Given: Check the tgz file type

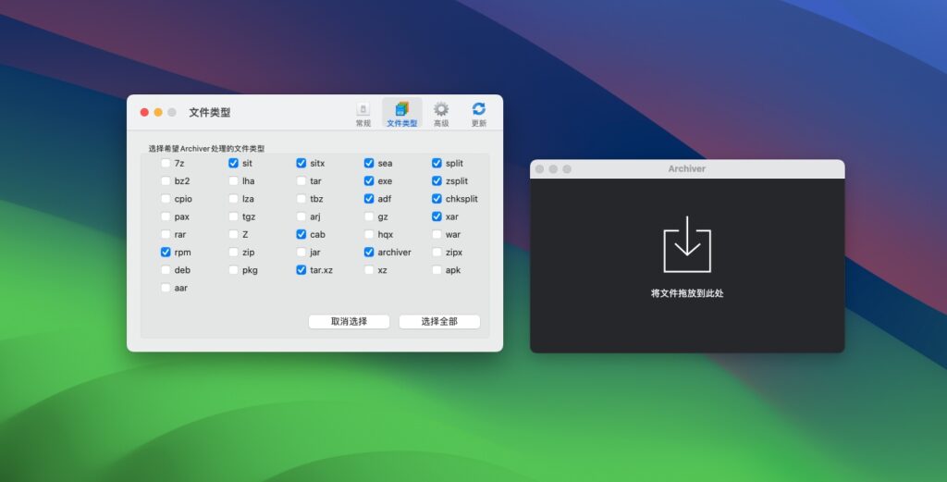Looking at the screenshot, I should coord(233,216).
